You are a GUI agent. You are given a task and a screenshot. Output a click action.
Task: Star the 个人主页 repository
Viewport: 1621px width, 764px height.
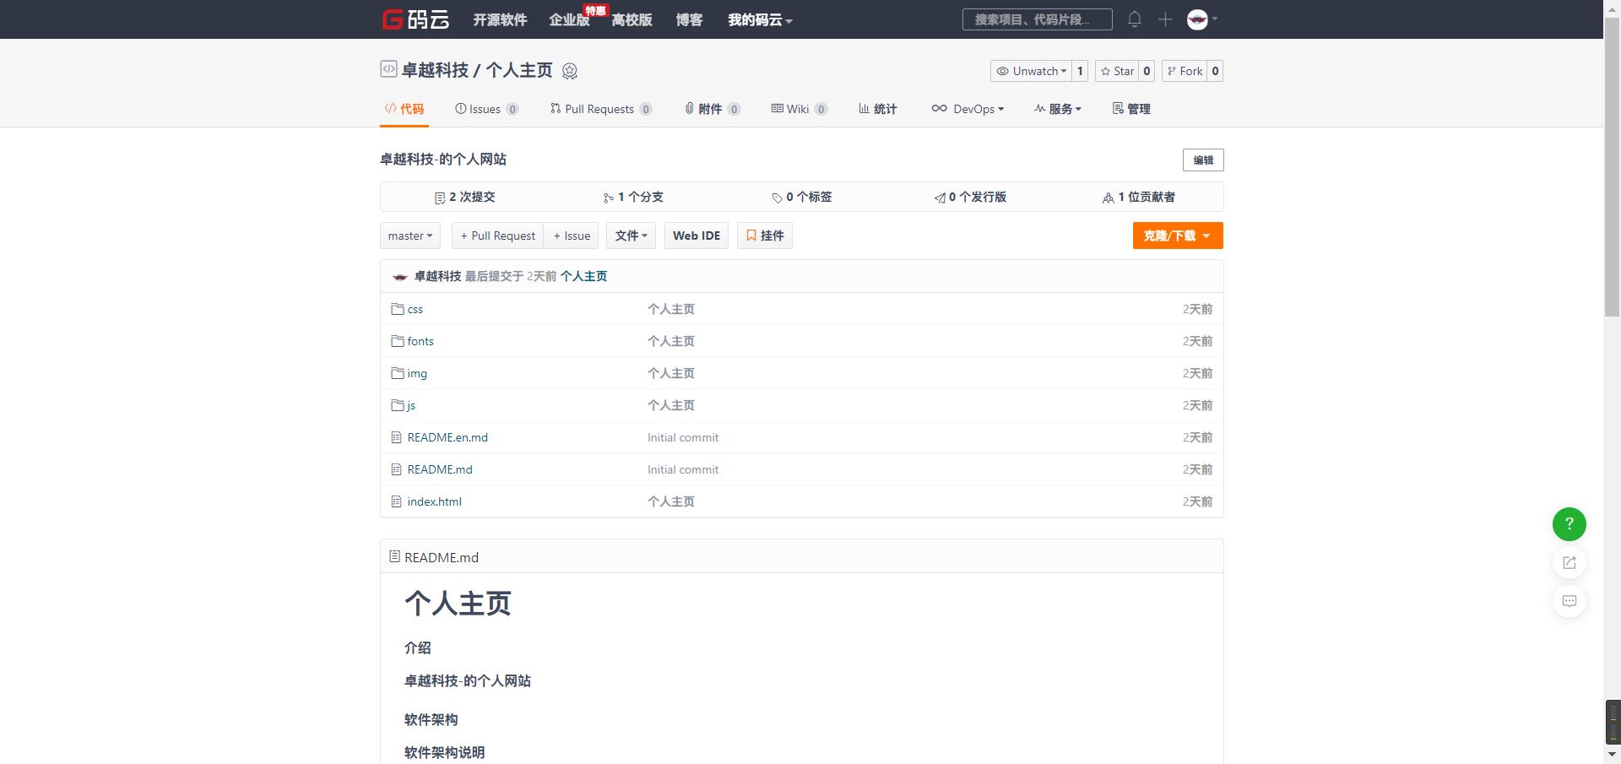click(1119, 71)
